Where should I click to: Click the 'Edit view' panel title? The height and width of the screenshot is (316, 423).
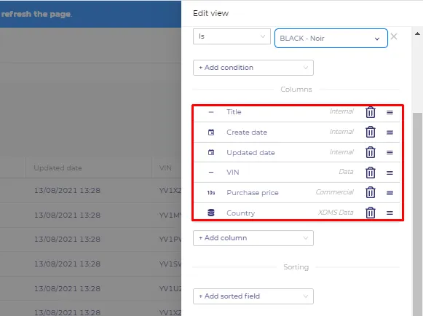coord(210,13)
